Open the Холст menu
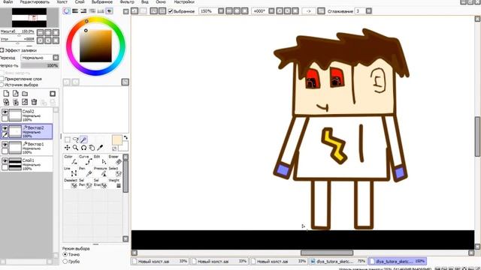 click(x=62, y=1)
